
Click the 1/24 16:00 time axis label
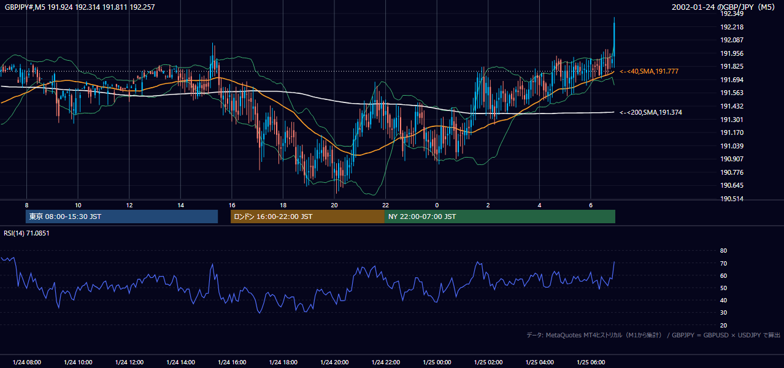231,362
